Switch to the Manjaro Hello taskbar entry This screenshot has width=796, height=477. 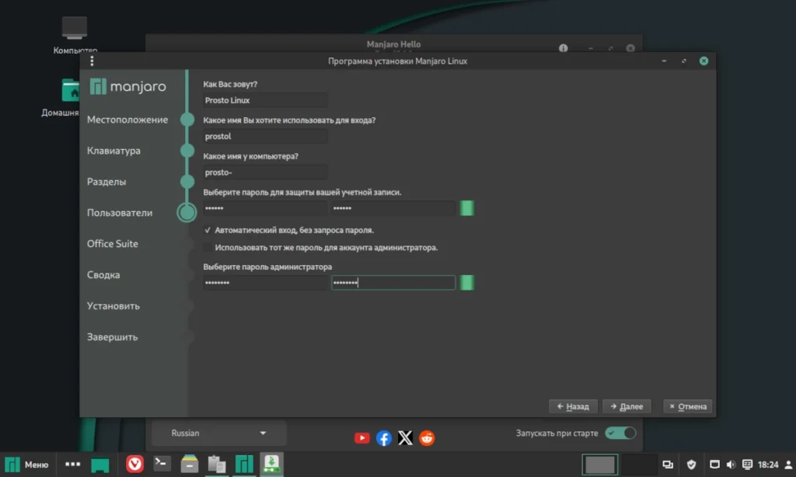click(244, 465)
